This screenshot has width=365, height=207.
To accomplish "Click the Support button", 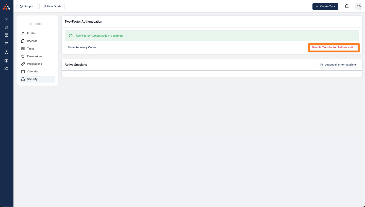I will tap(27, 6).
